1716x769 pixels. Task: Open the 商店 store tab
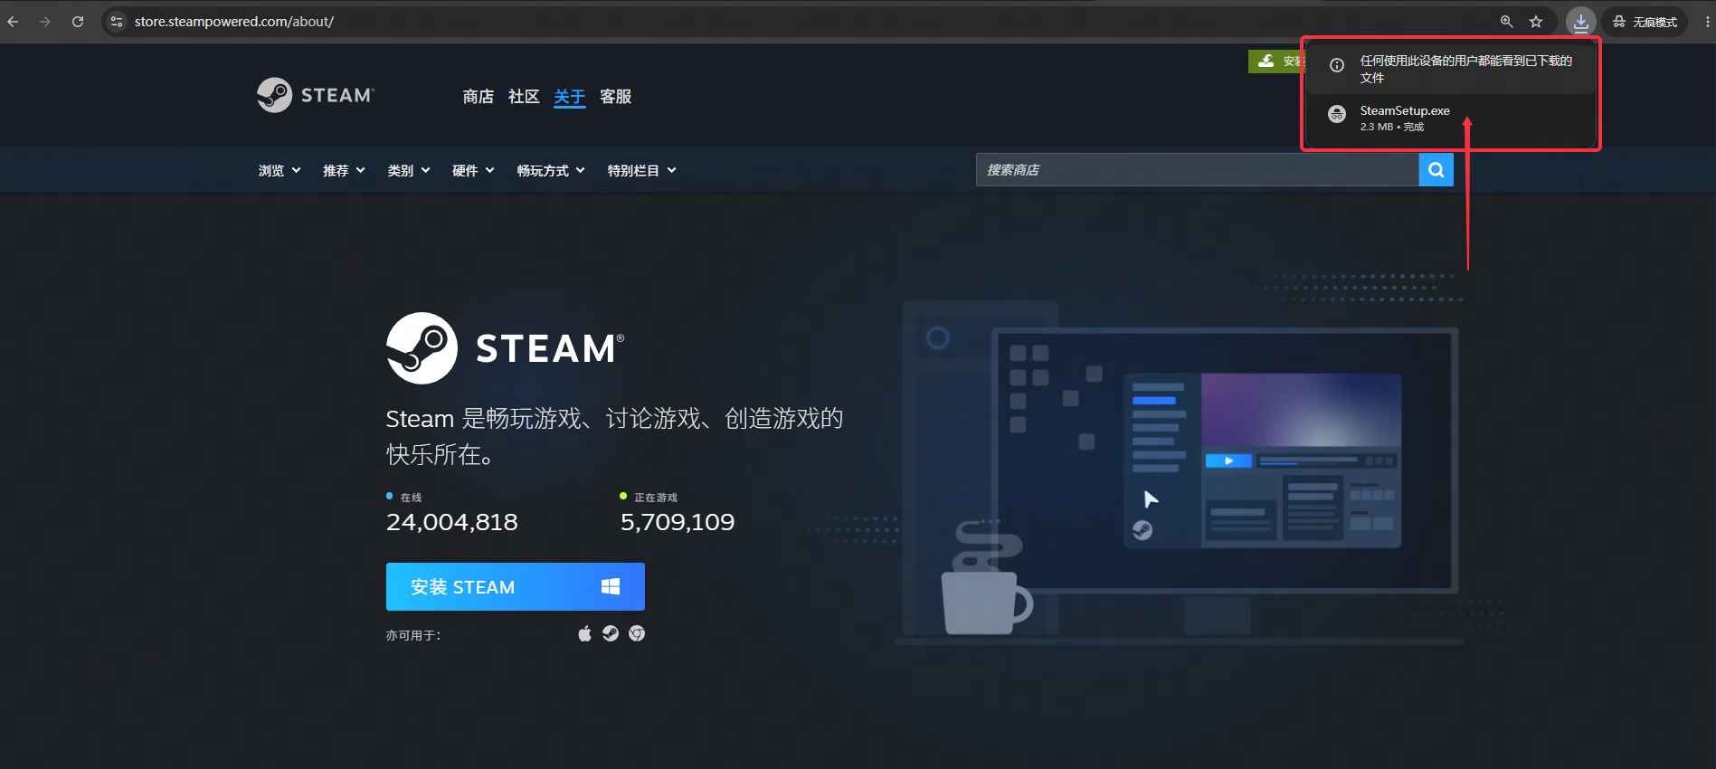(x=479, y=97)
